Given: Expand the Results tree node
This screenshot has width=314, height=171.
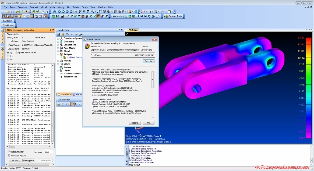Looking at the screenshot, I should pyautogui.click(x=58, y=61).
